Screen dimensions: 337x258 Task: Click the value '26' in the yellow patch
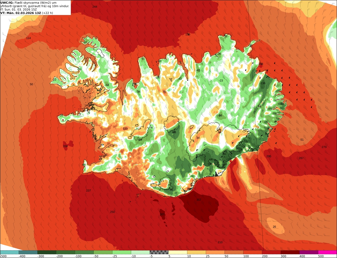(274, 227)
